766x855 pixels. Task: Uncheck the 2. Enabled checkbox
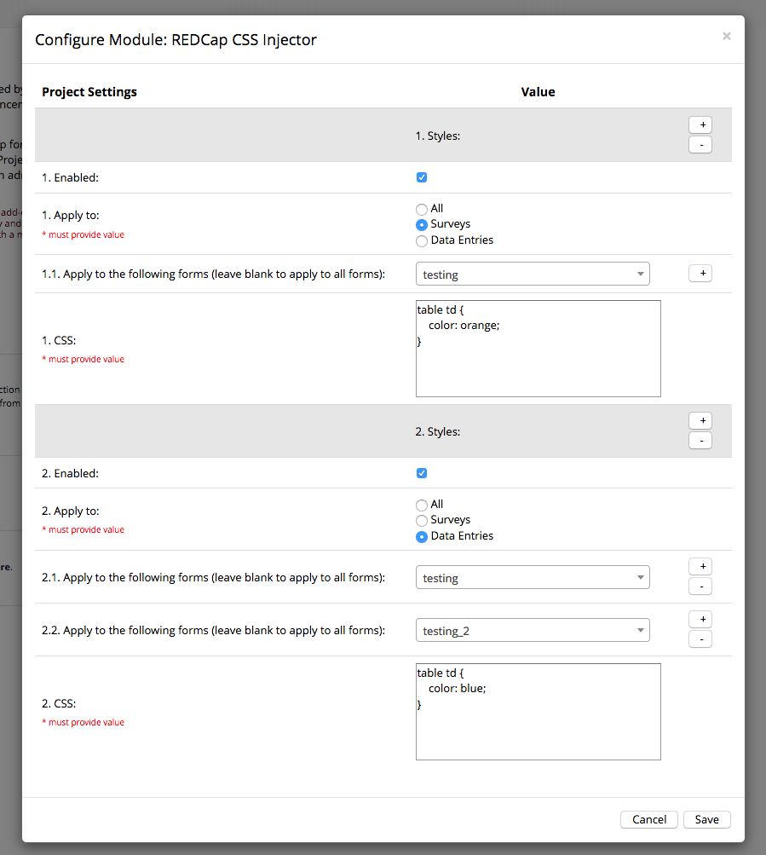coord(422,473)
